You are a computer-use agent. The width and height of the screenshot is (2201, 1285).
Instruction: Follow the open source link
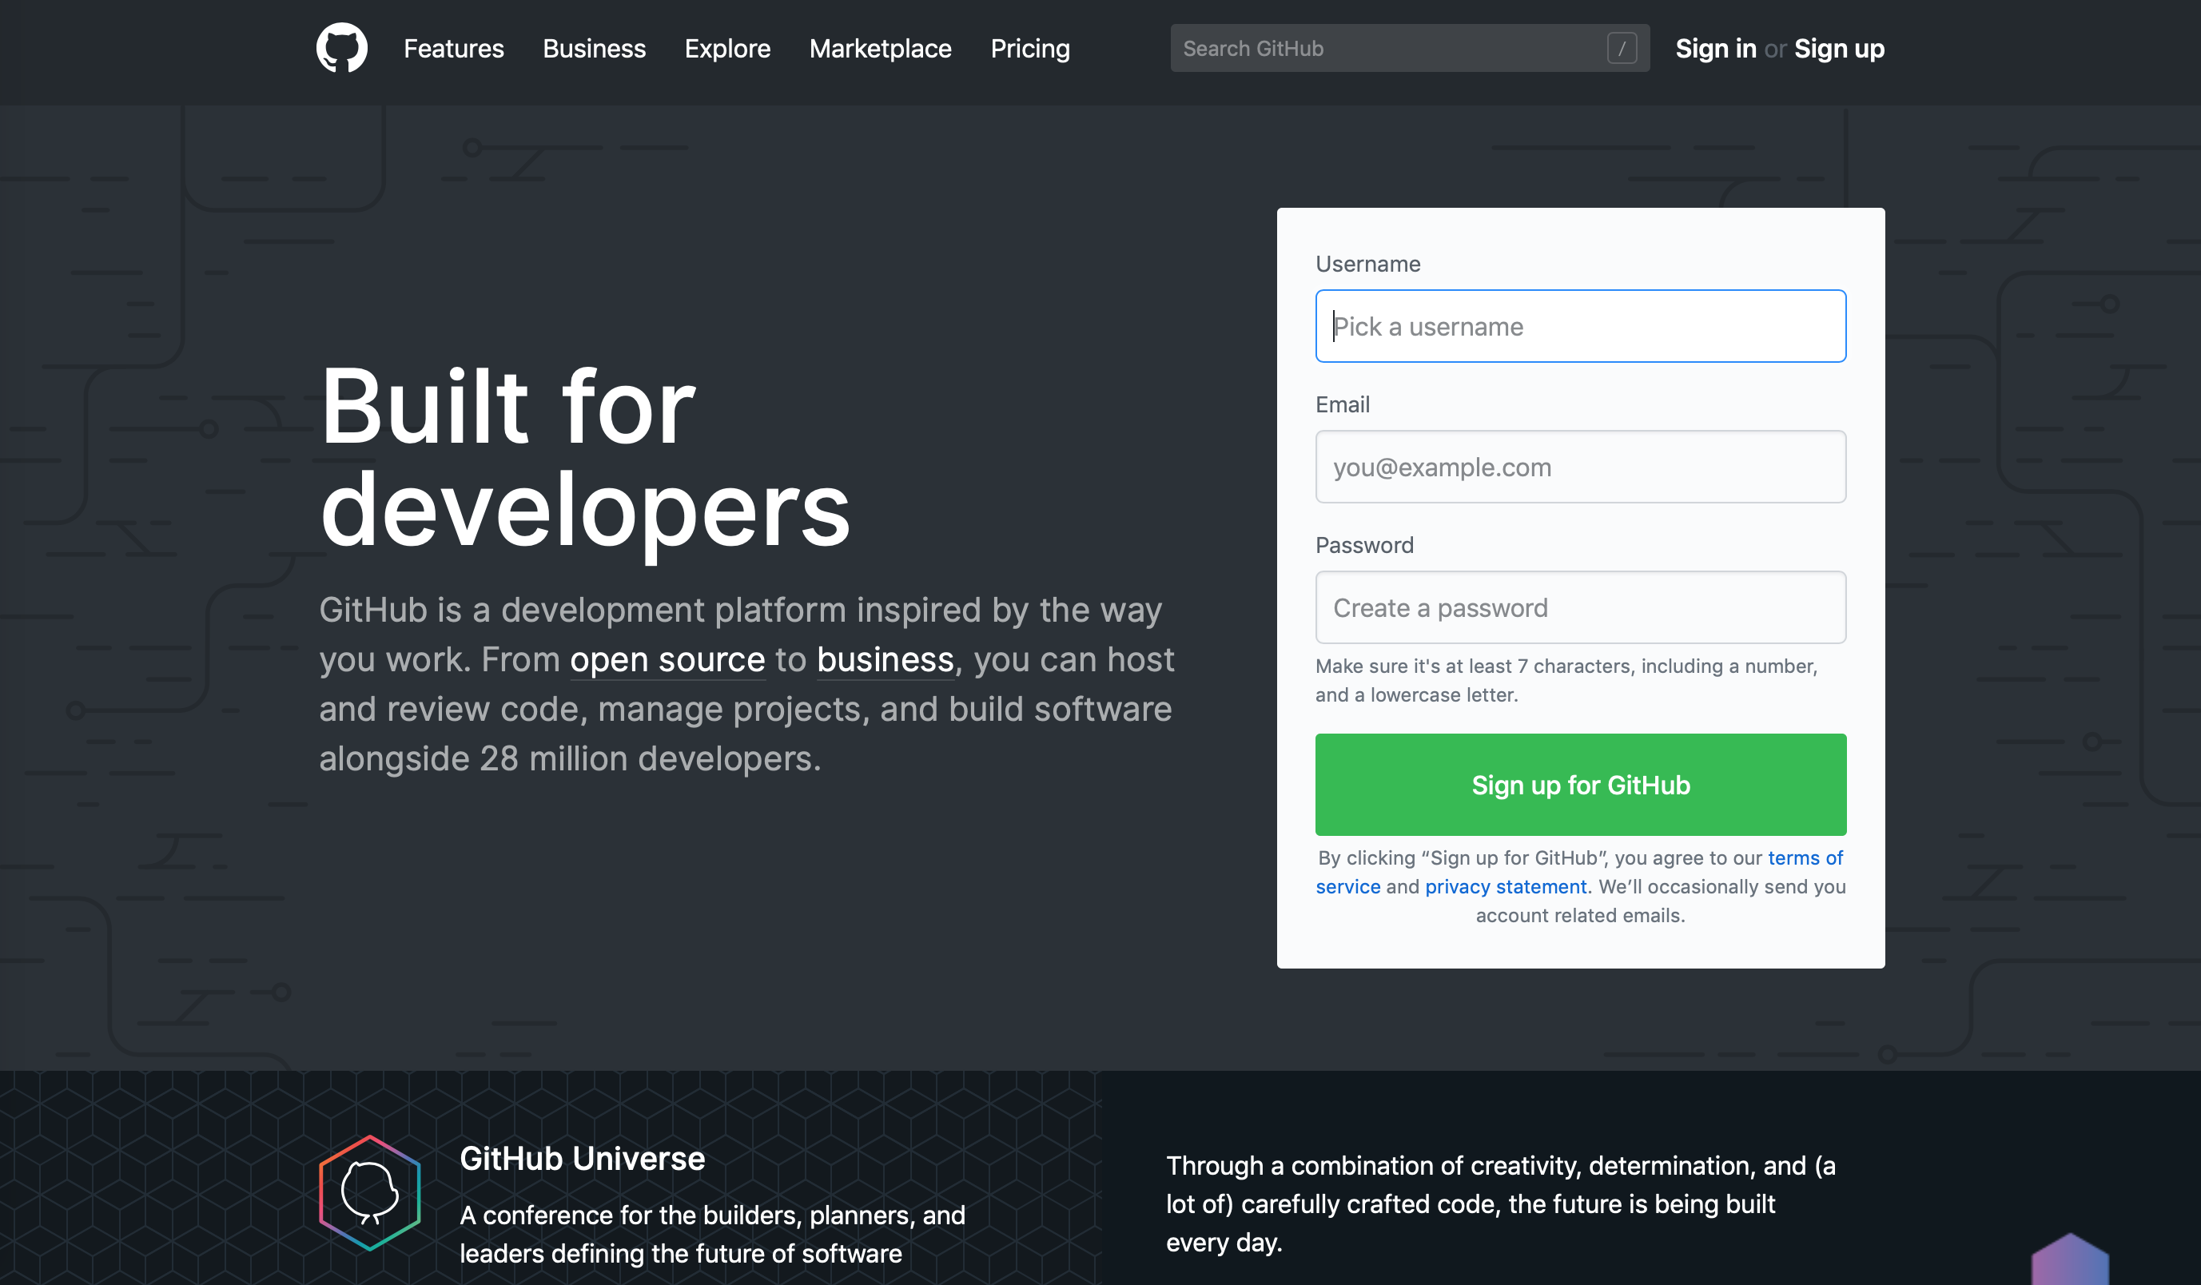pos(667,659)
